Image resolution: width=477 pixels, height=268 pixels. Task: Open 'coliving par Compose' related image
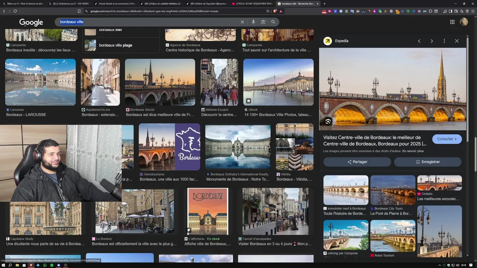[346, 235]
